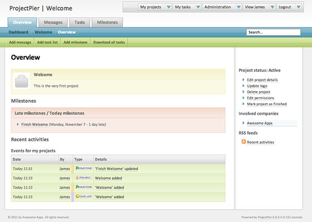Click the ProjectPier footer link
Image resolution: width=312 pixels, height=222 pixels.
tap(265, 217)
